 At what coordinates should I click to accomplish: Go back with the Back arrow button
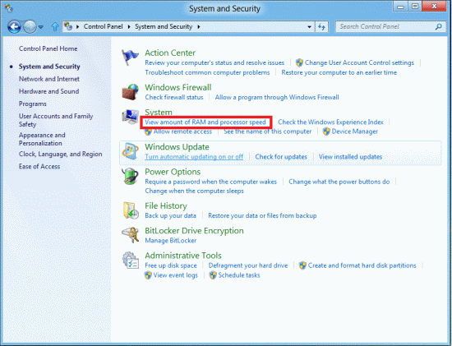tap(14, 27)
